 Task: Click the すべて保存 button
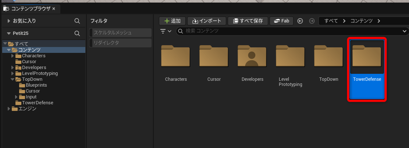tap(248, 21)
